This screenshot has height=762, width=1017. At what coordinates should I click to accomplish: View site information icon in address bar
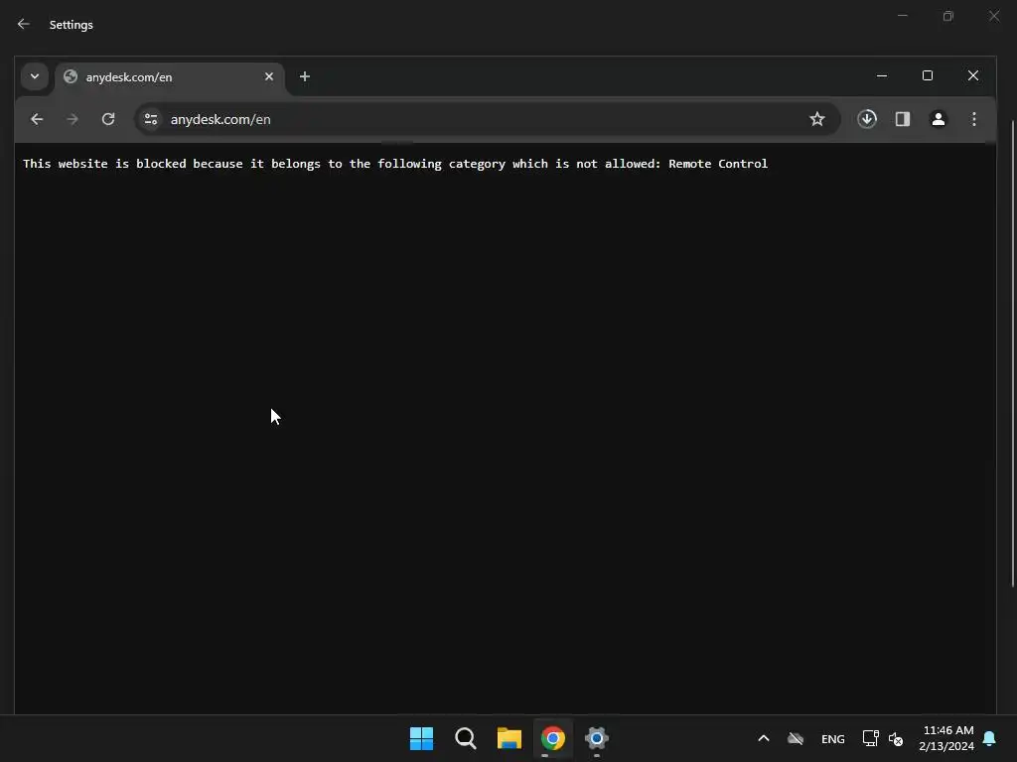coord(151,119)
